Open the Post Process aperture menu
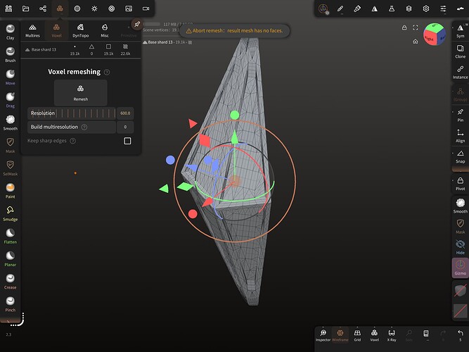 pyautogui.click(x=112, y=8)
